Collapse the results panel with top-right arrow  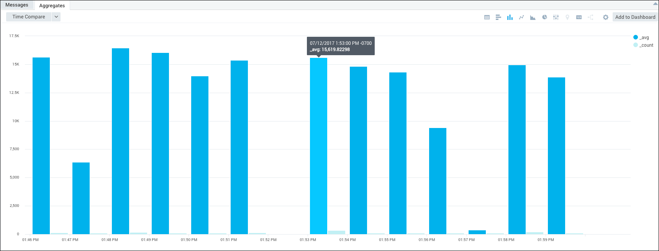point(655,4)
